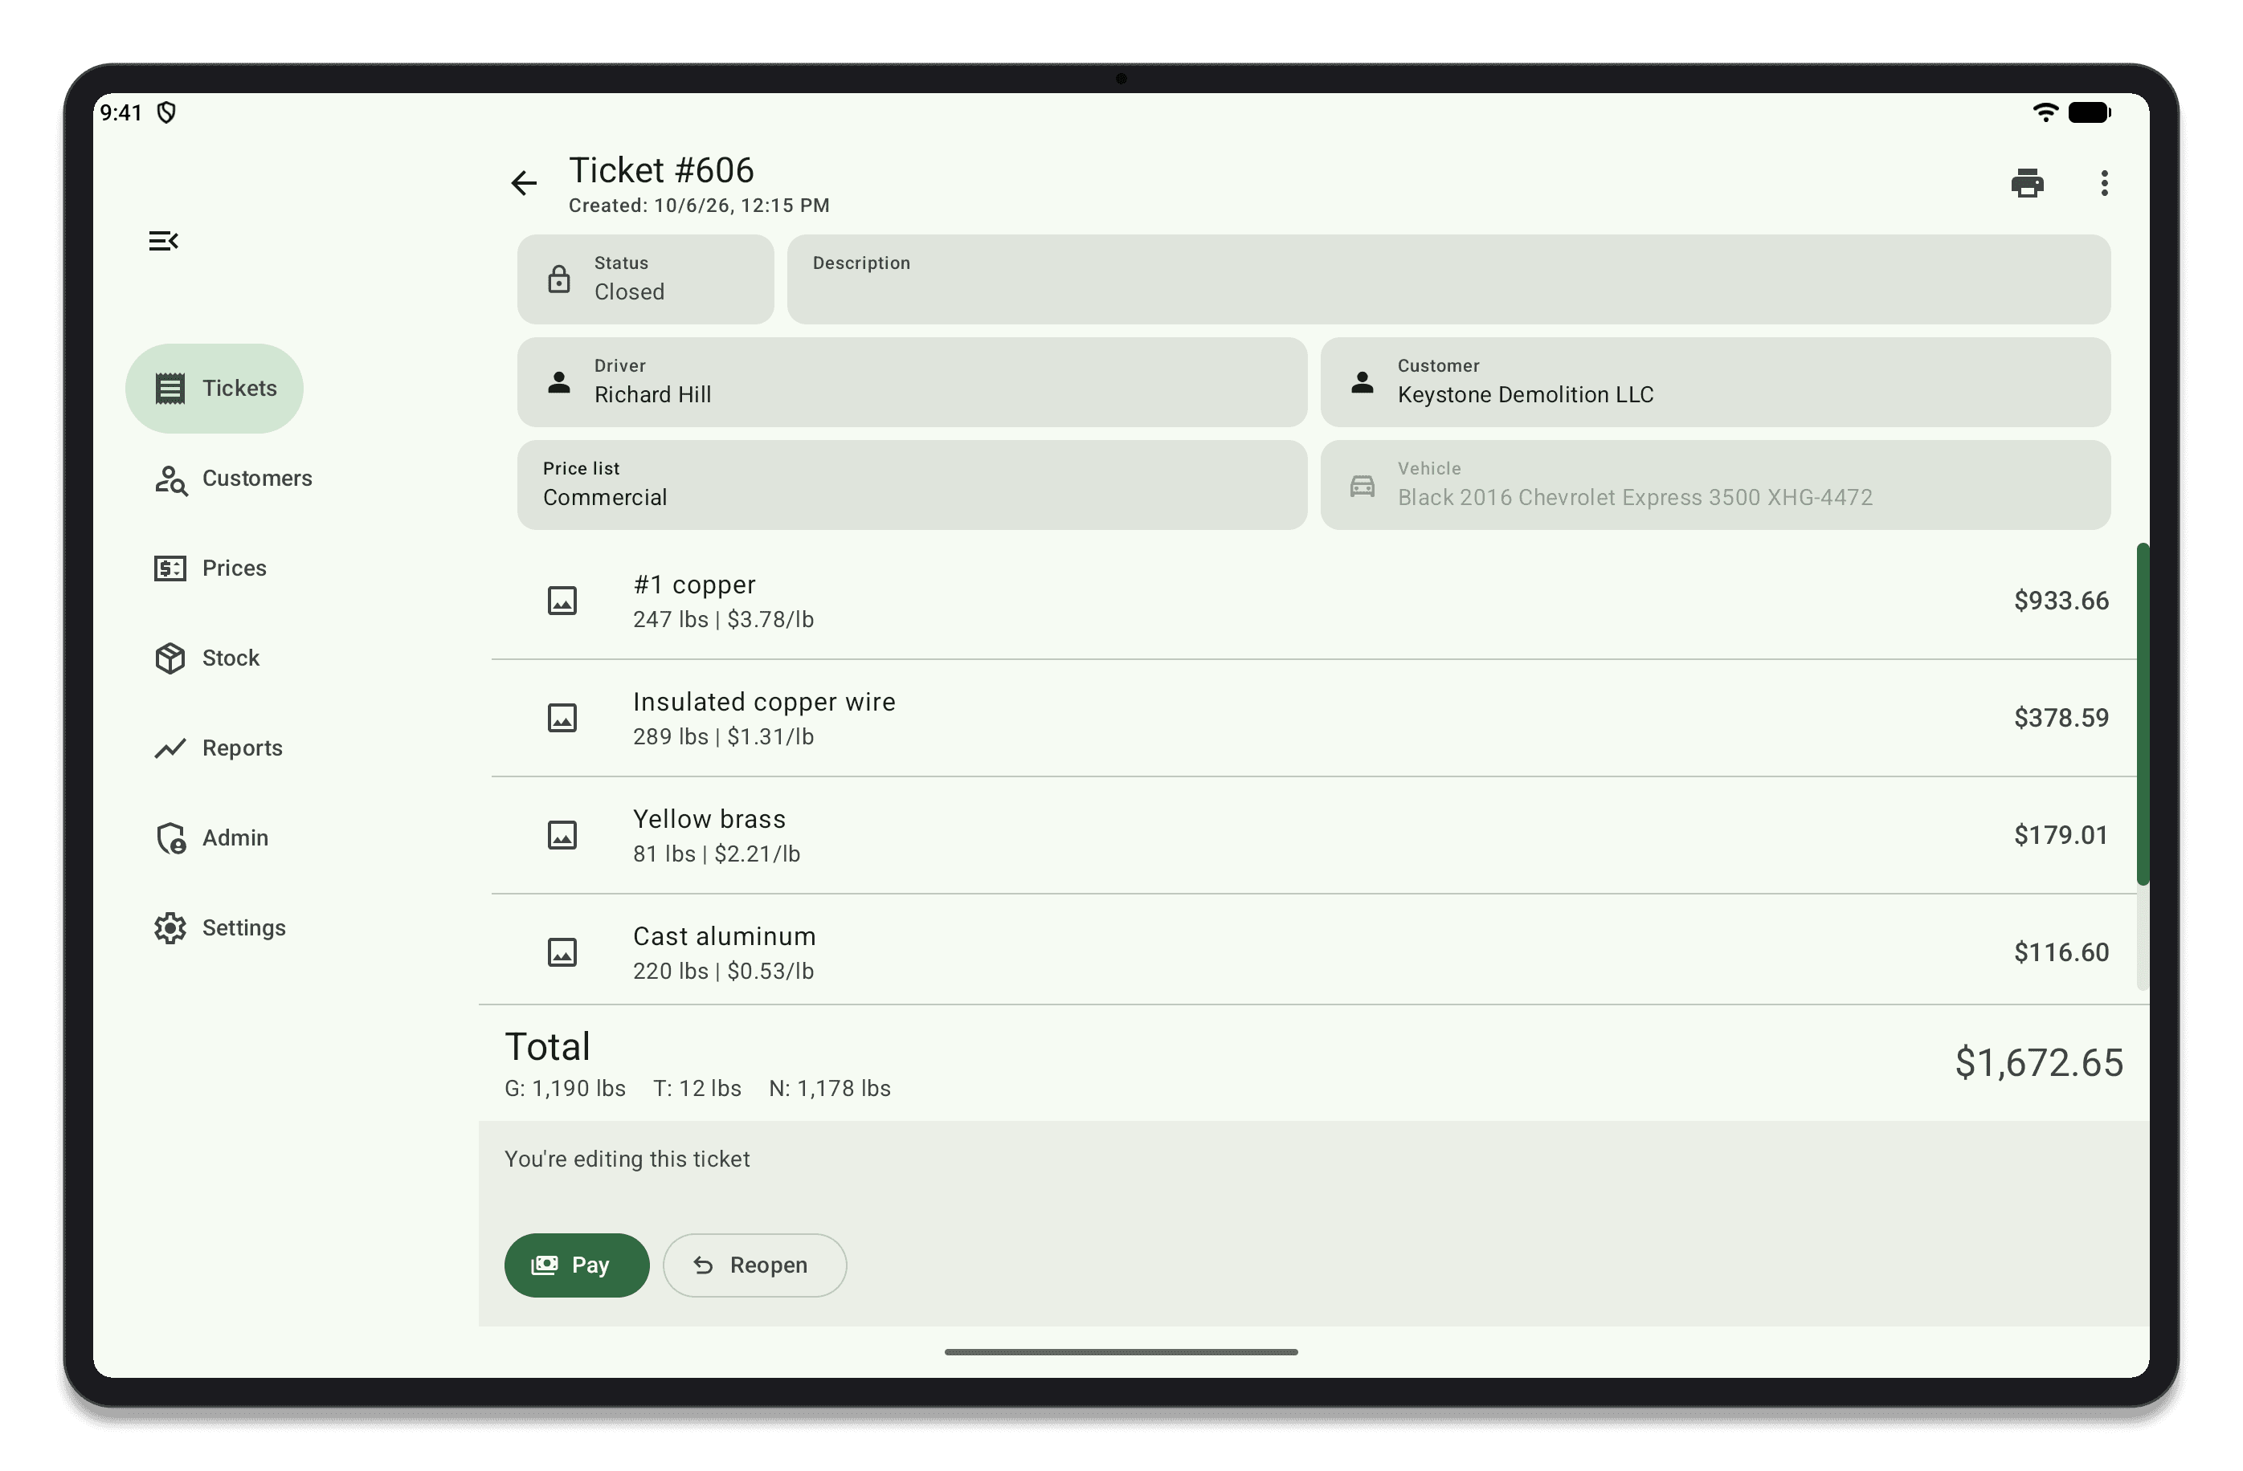
Task: Open the three-dot overflow menu
Action: coord(2103,183)
